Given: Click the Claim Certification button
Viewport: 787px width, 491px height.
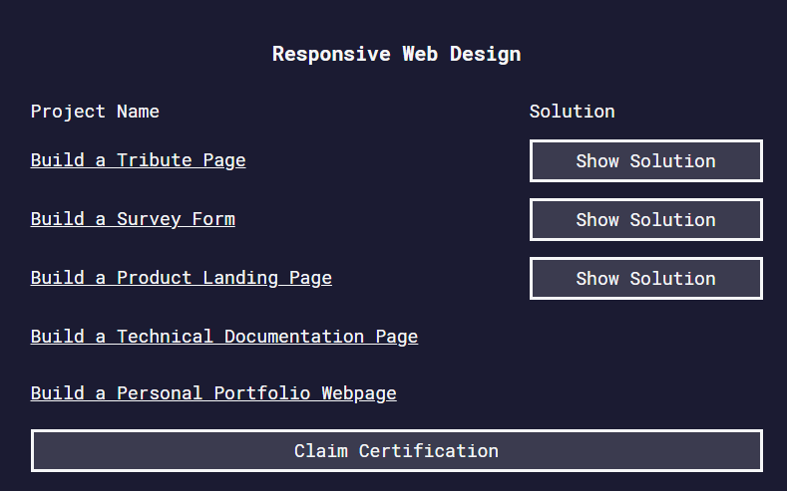Looking at the screenshot, I should pos(397,450).
